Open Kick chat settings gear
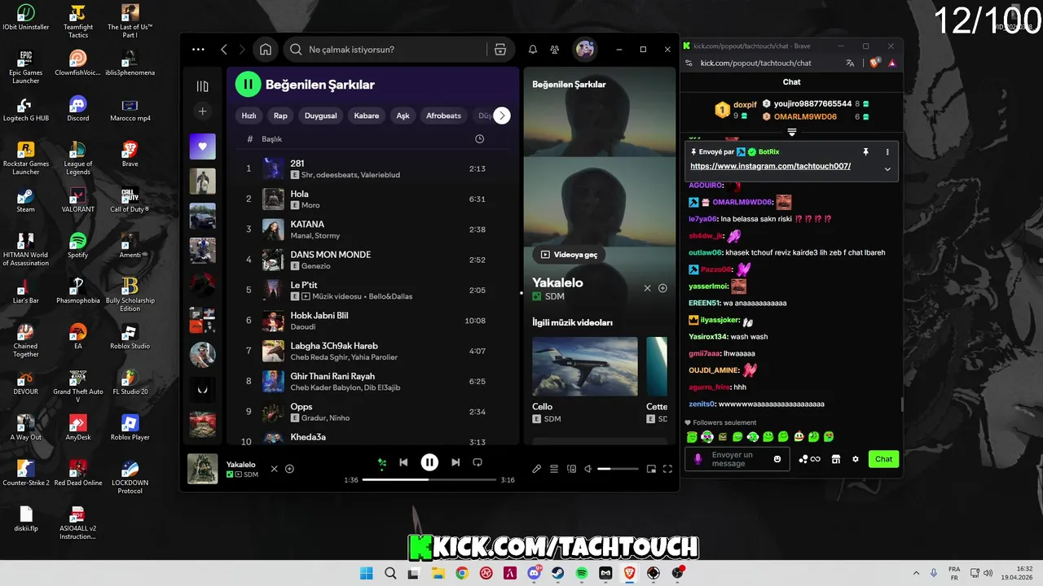 [x=856, y=459]
